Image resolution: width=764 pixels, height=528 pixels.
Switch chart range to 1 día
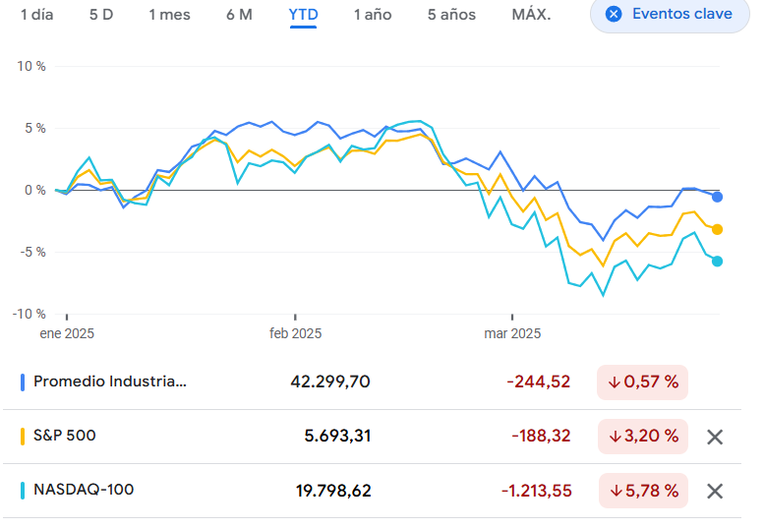[x=36, y=15]
